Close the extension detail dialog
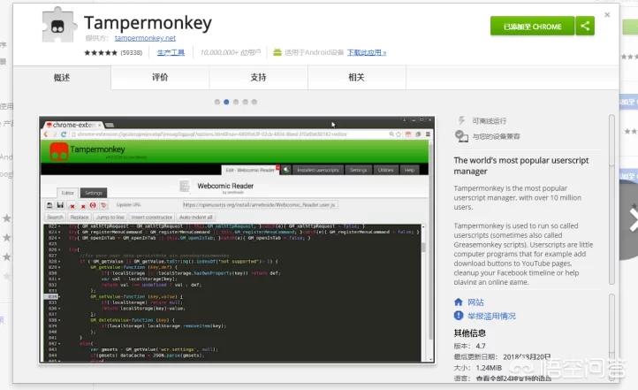Image resolution: width=638 pixels, height=390 pixels. 607,15
